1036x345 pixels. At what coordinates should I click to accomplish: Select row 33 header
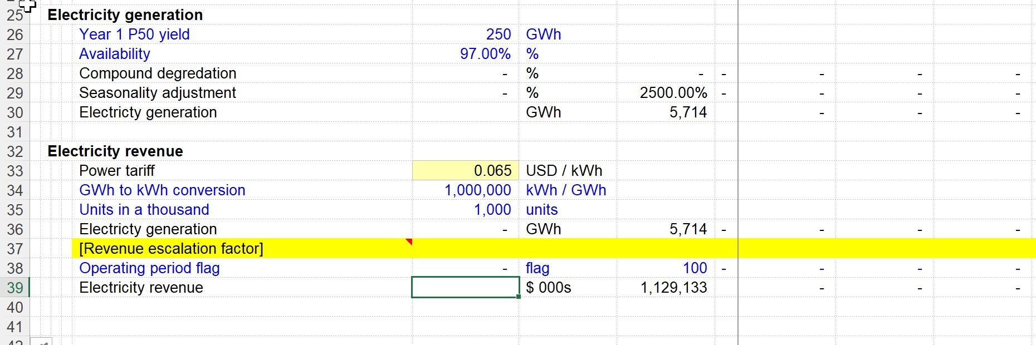click(x=15, y=171)
